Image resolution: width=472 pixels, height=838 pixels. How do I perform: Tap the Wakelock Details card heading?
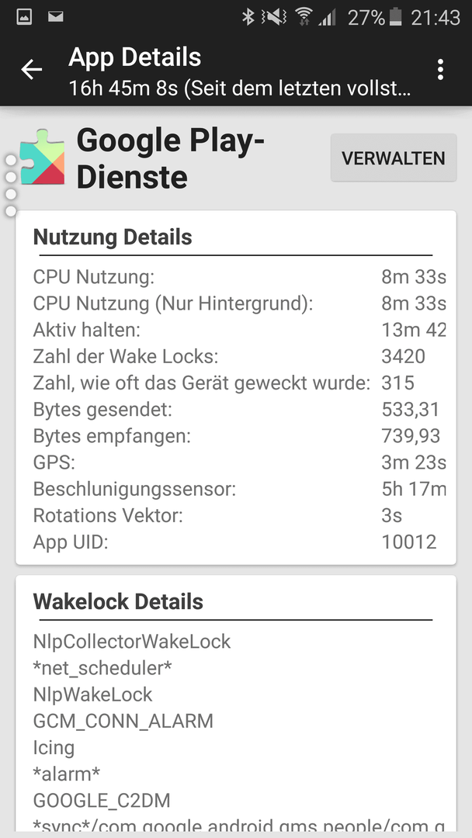118,602
